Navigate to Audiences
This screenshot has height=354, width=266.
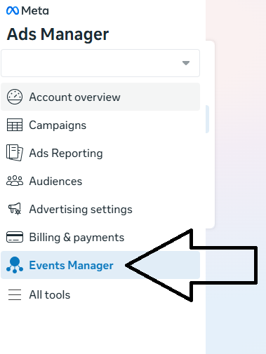(100, 181)
